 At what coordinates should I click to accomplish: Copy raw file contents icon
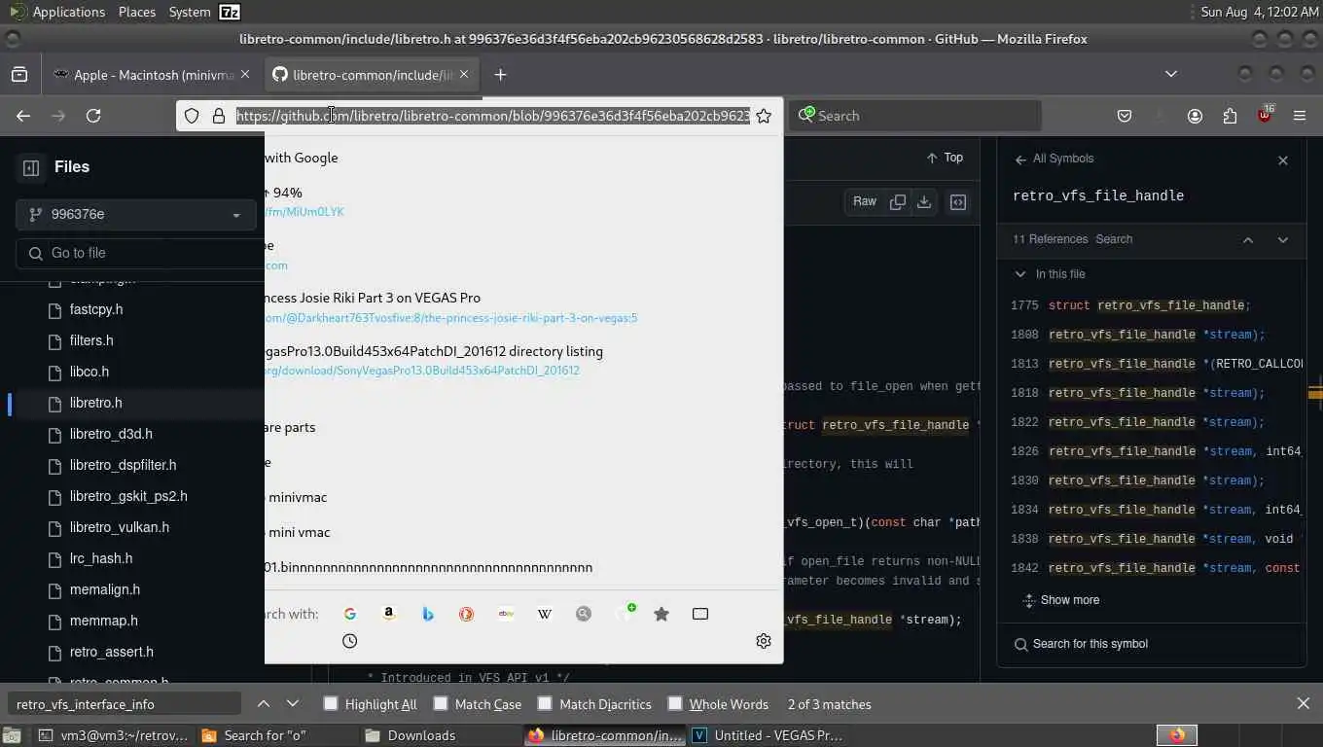coord(898,201)
